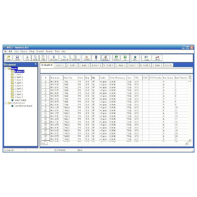
Task: Switch to the 3: Bank 3 tab
Action: [84, 65]
